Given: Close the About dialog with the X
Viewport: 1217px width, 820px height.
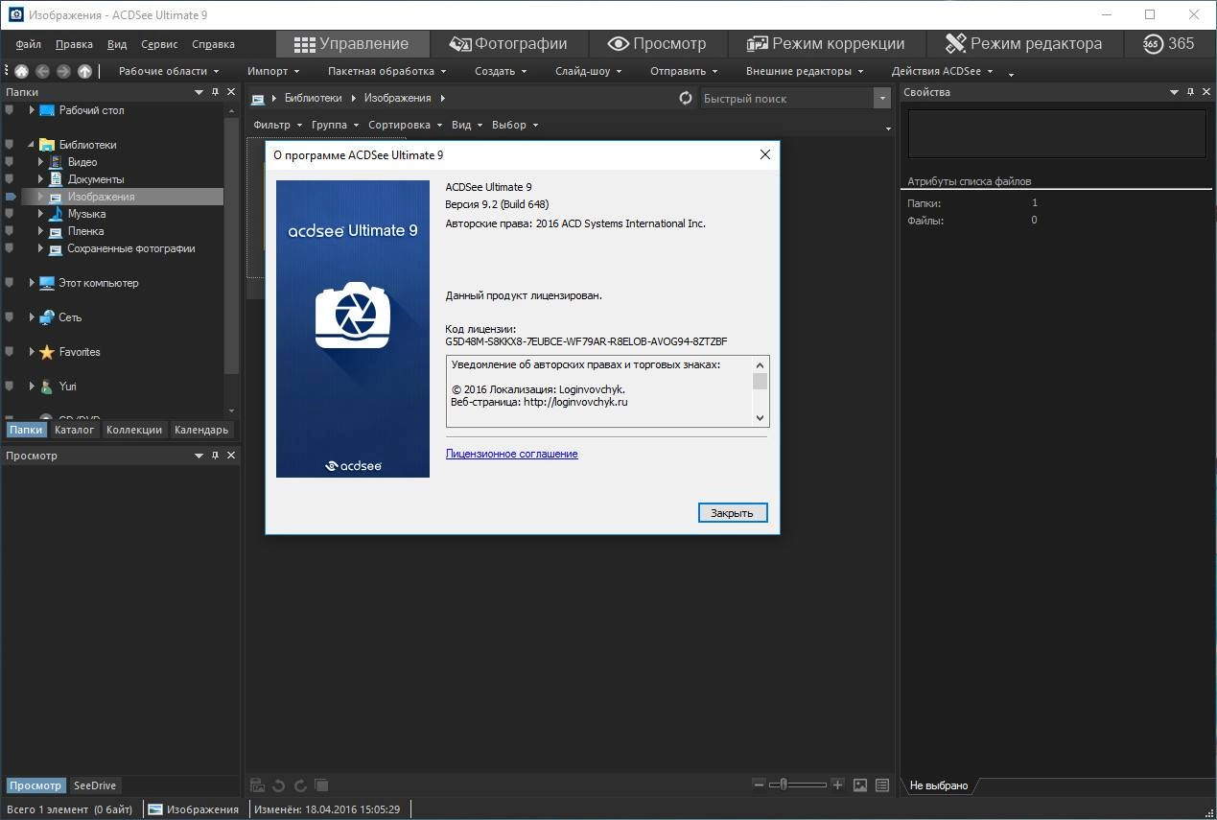Looking at the screenshot, I should point(764,154).
